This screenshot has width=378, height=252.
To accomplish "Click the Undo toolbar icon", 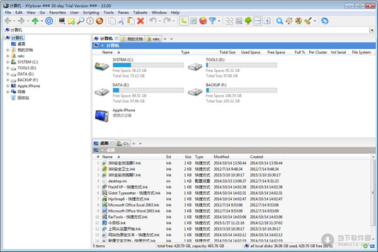I will coord(152,21).
